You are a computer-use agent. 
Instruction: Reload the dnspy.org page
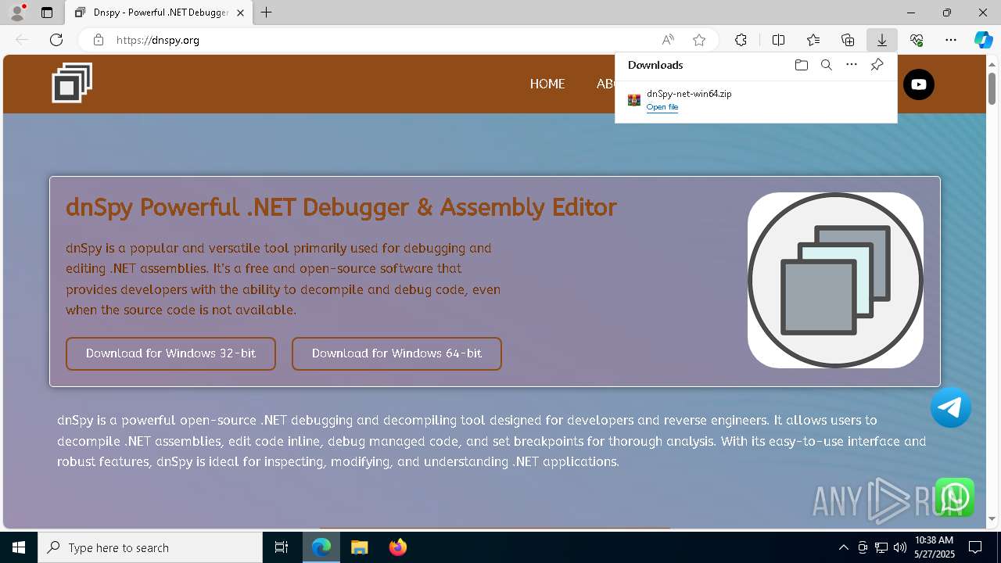(x=56, y=40)
